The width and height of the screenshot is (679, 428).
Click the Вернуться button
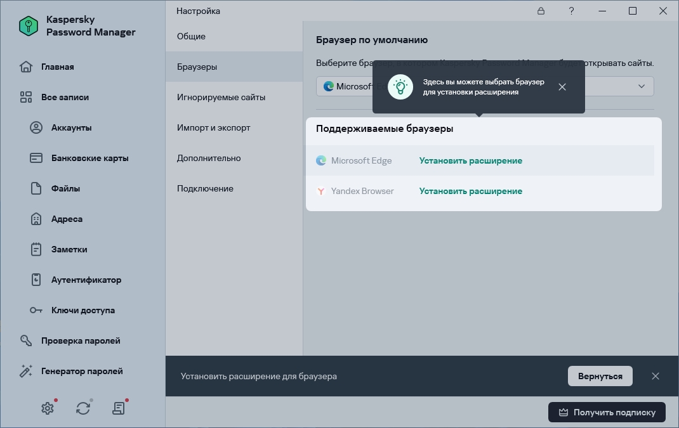(600, 376)
